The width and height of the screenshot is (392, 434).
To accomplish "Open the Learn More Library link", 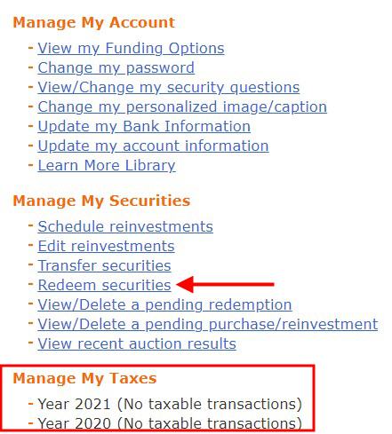I will (107, 165).
